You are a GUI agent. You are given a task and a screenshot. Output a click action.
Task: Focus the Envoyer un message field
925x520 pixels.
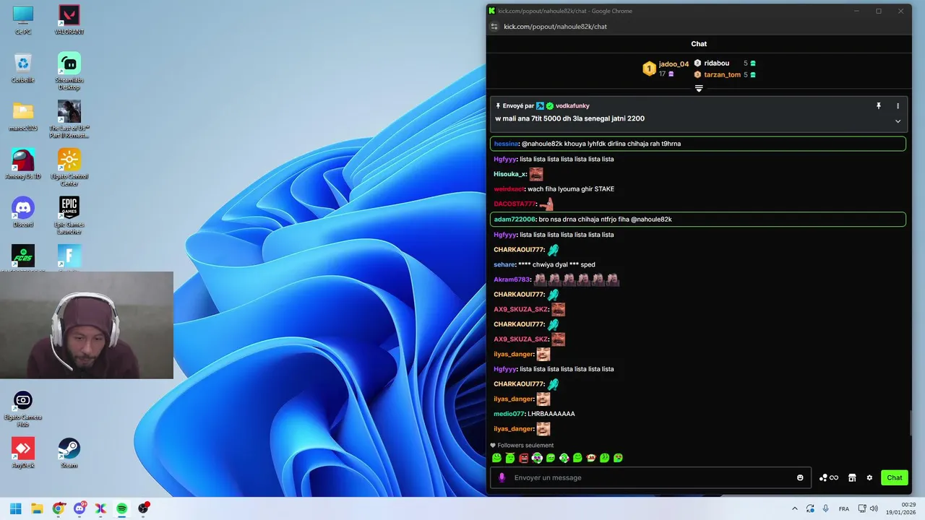tap(650, 477)
